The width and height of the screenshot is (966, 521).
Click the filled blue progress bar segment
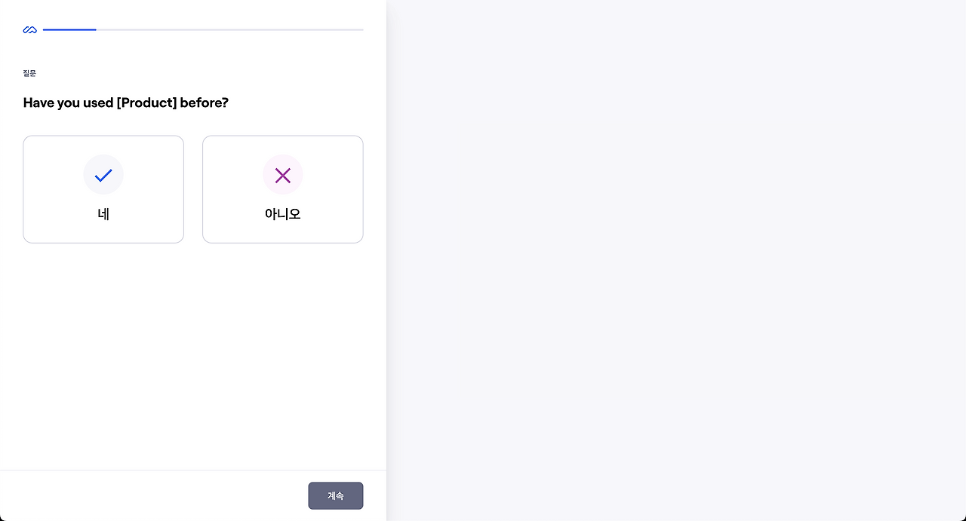[69, 29]
